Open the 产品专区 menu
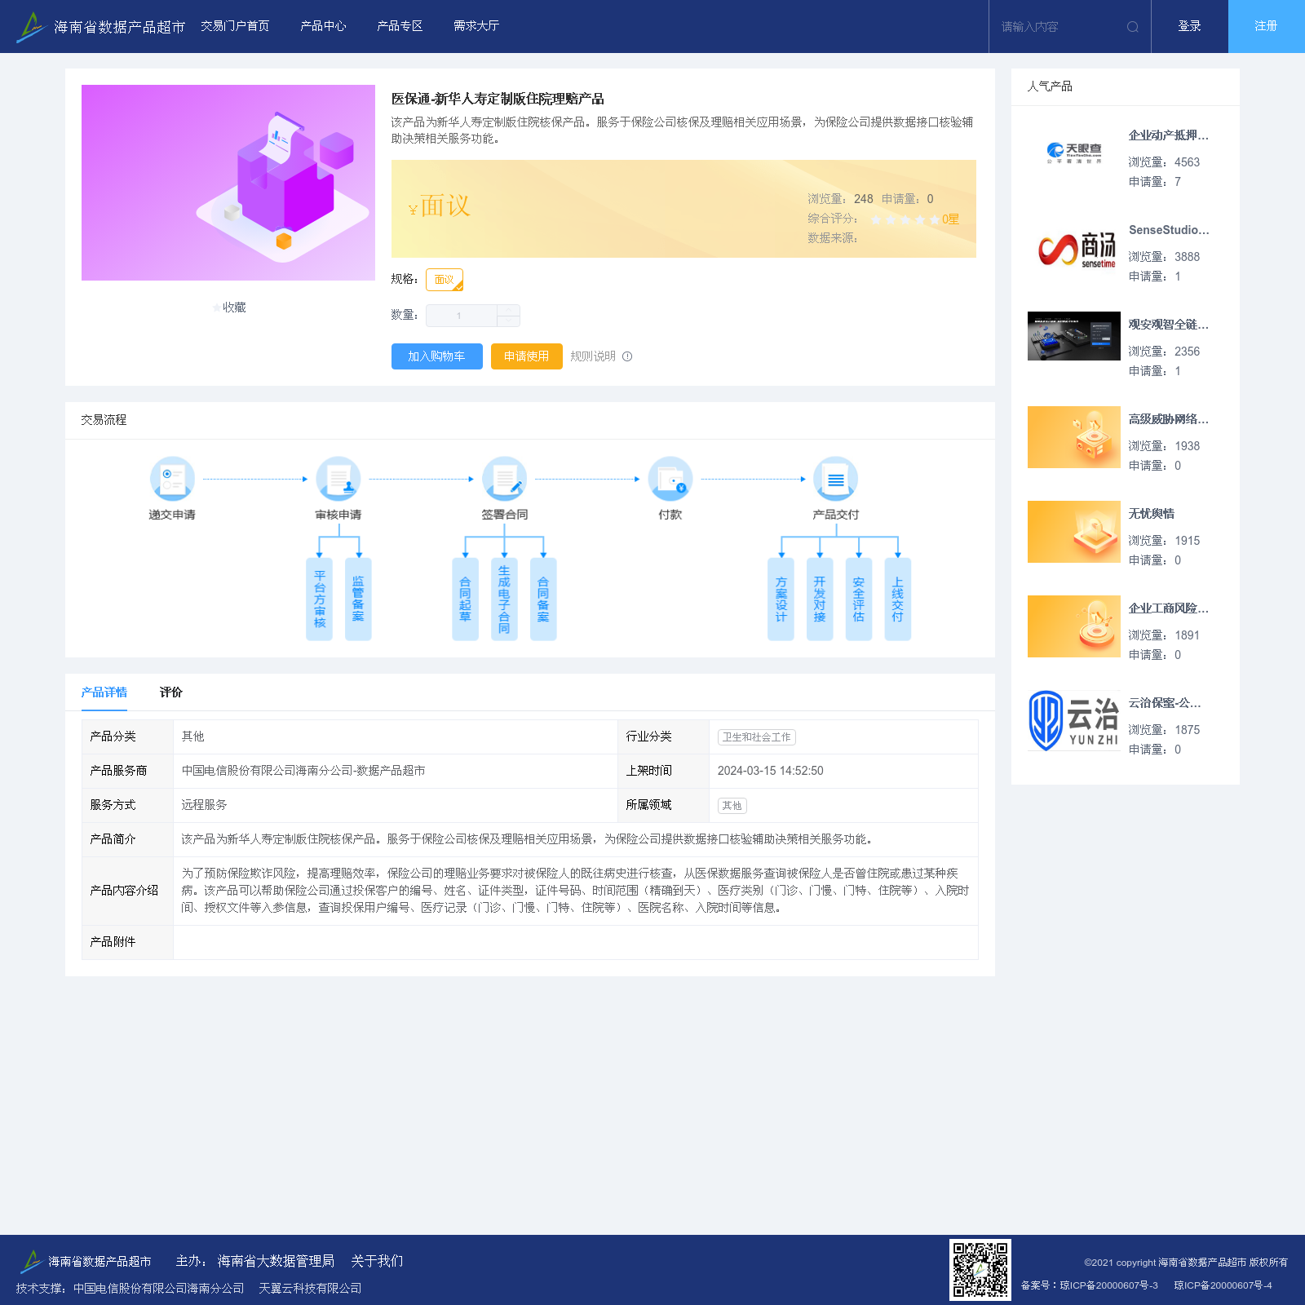Image resolution: width=1305 pixels, height=1305 pixels. [400, 26]
